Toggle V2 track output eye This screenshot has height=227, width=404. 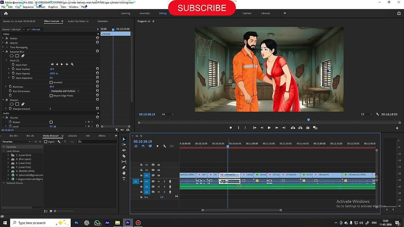159,170
